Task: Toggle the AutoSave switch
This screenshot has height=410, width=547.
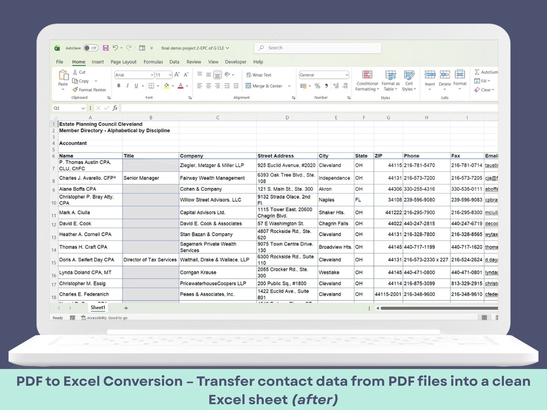Action: pos(90,48)
